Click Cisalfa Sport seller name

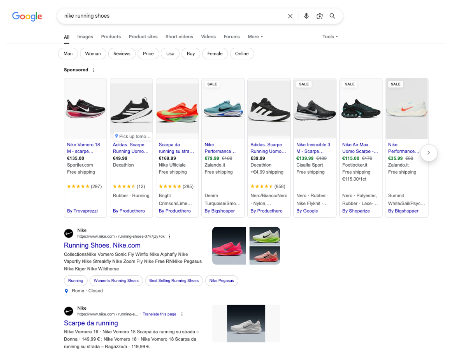[x=310, y=165]
